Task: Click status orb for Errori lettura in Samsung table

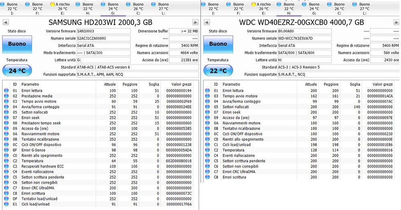Action: (6, 90)
